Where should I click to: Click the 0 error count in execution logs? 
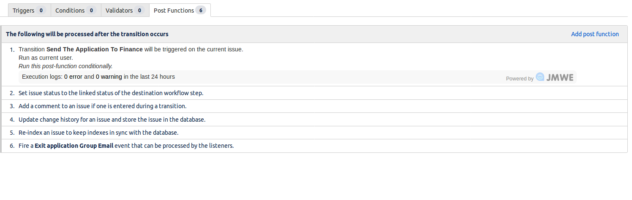[x=74, y=77]
